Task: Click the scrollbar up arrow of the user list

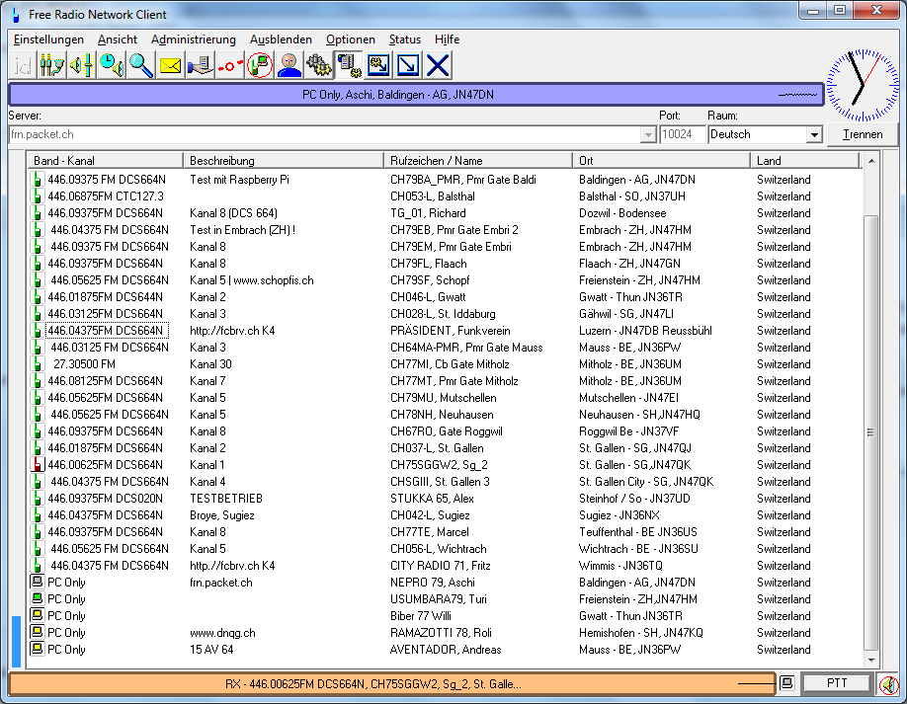Action: coord(871,161)
